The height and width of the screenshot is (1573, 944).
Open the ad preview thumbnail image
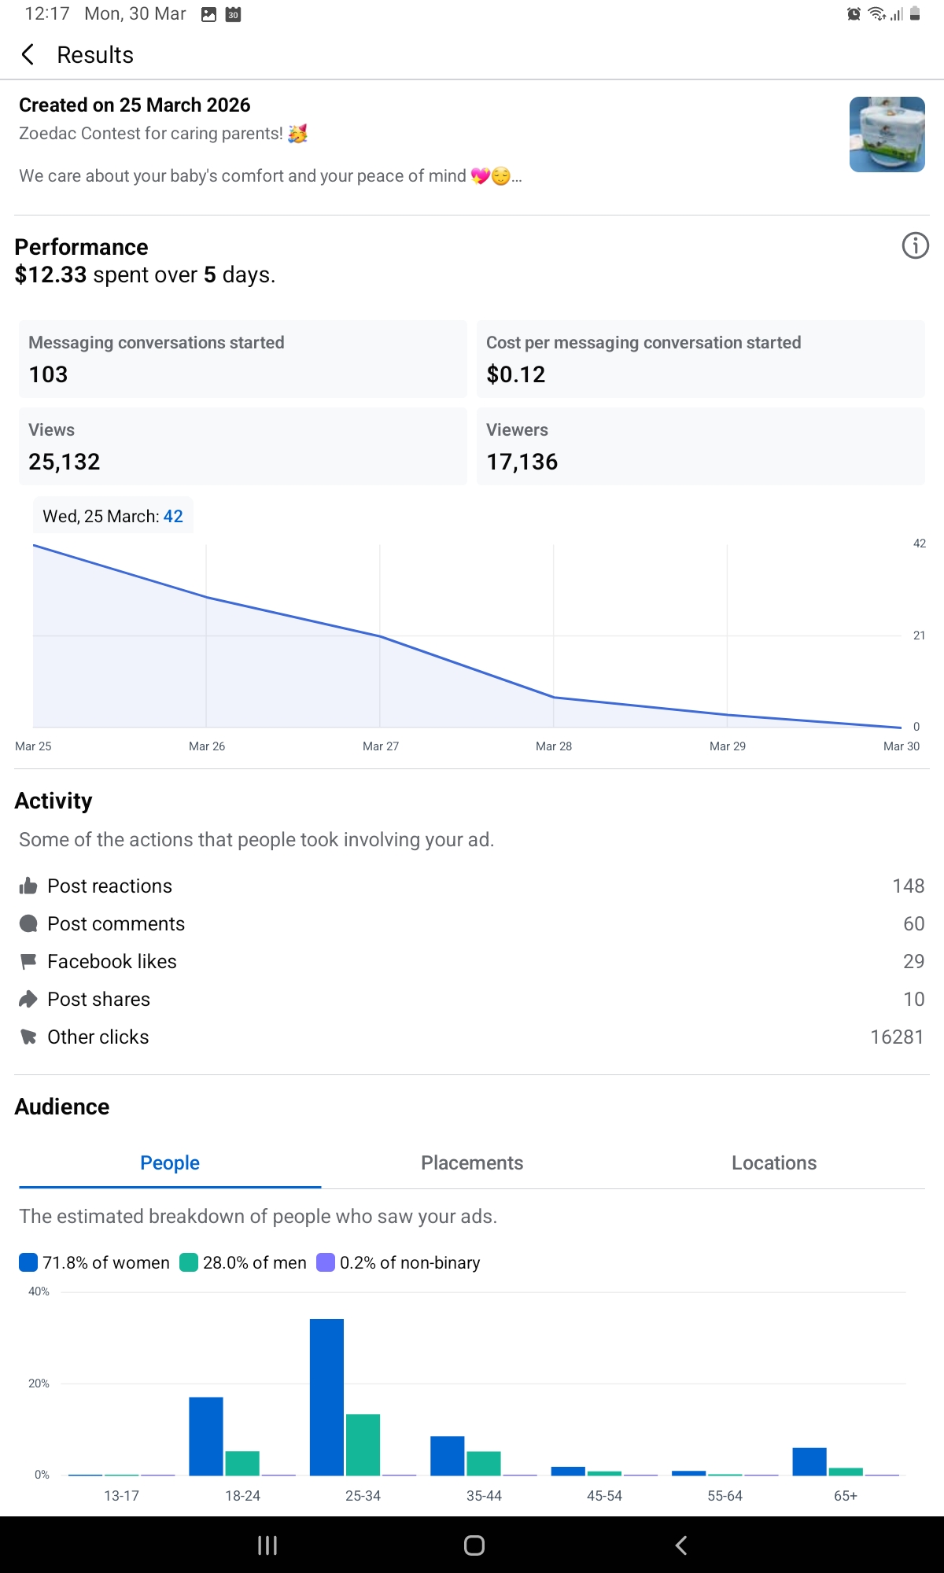(887, 134)
